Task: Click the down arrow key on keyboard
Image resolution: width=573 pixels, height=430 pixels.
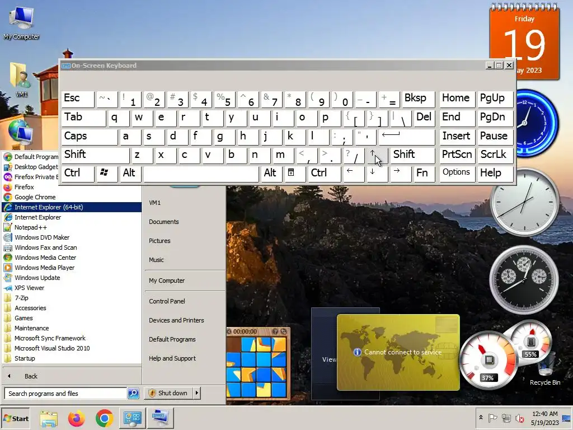Action: (377, 173)
